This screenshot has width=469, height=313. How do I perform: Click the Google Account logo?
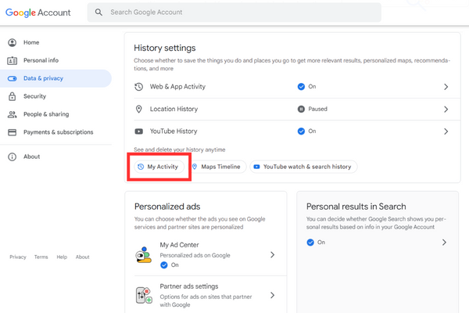[x=38, y=13]
